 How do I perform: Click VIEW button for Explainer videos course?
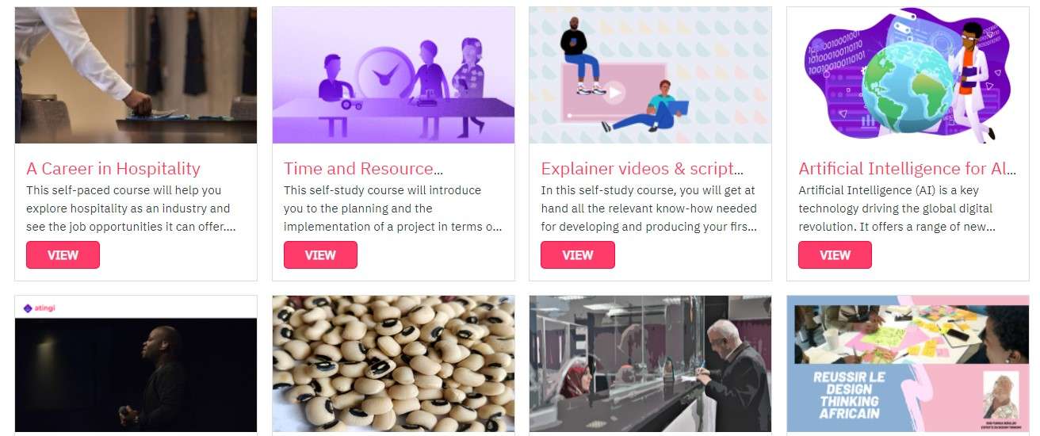pyautogui.click(x=577, y=255)
